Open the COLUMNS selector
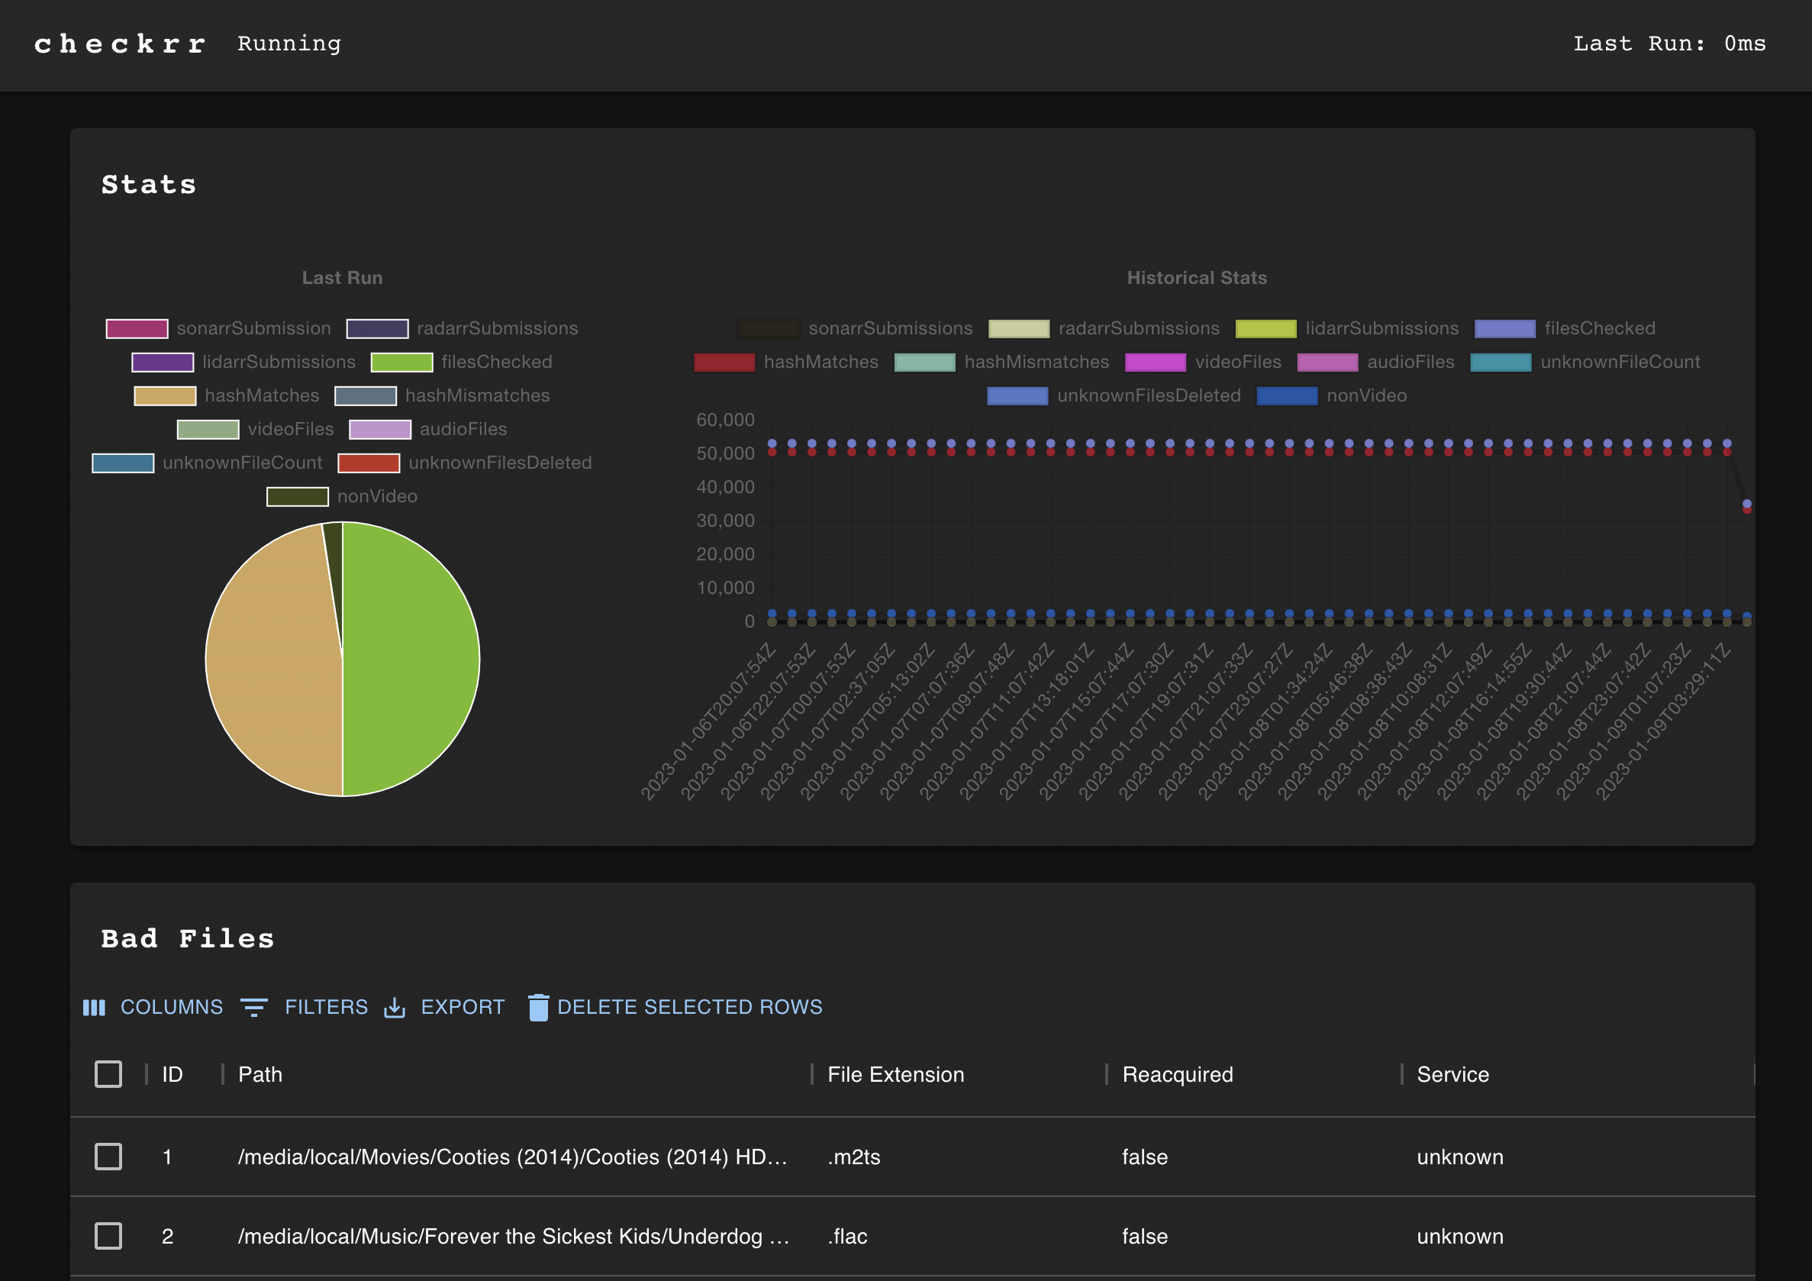The image size is (1812, 1281). (154, 1007)
